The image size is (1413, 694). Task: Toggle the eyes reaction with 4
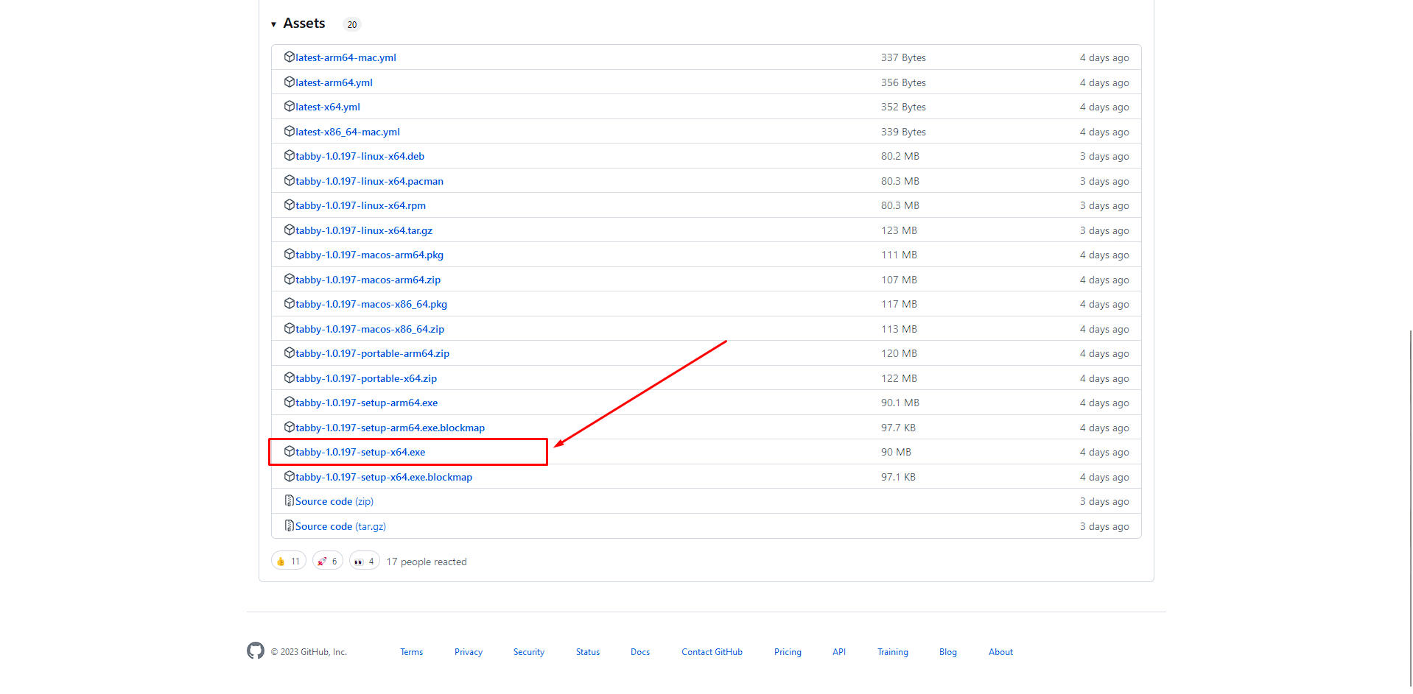365,561
